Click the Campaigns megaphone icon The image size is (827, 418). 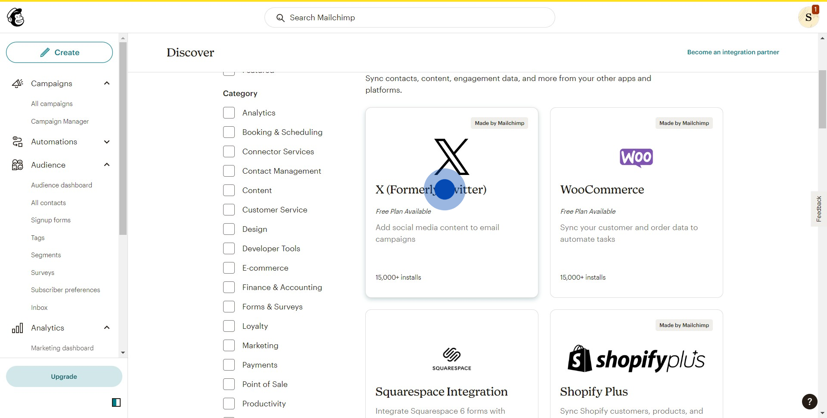[17, 84]
